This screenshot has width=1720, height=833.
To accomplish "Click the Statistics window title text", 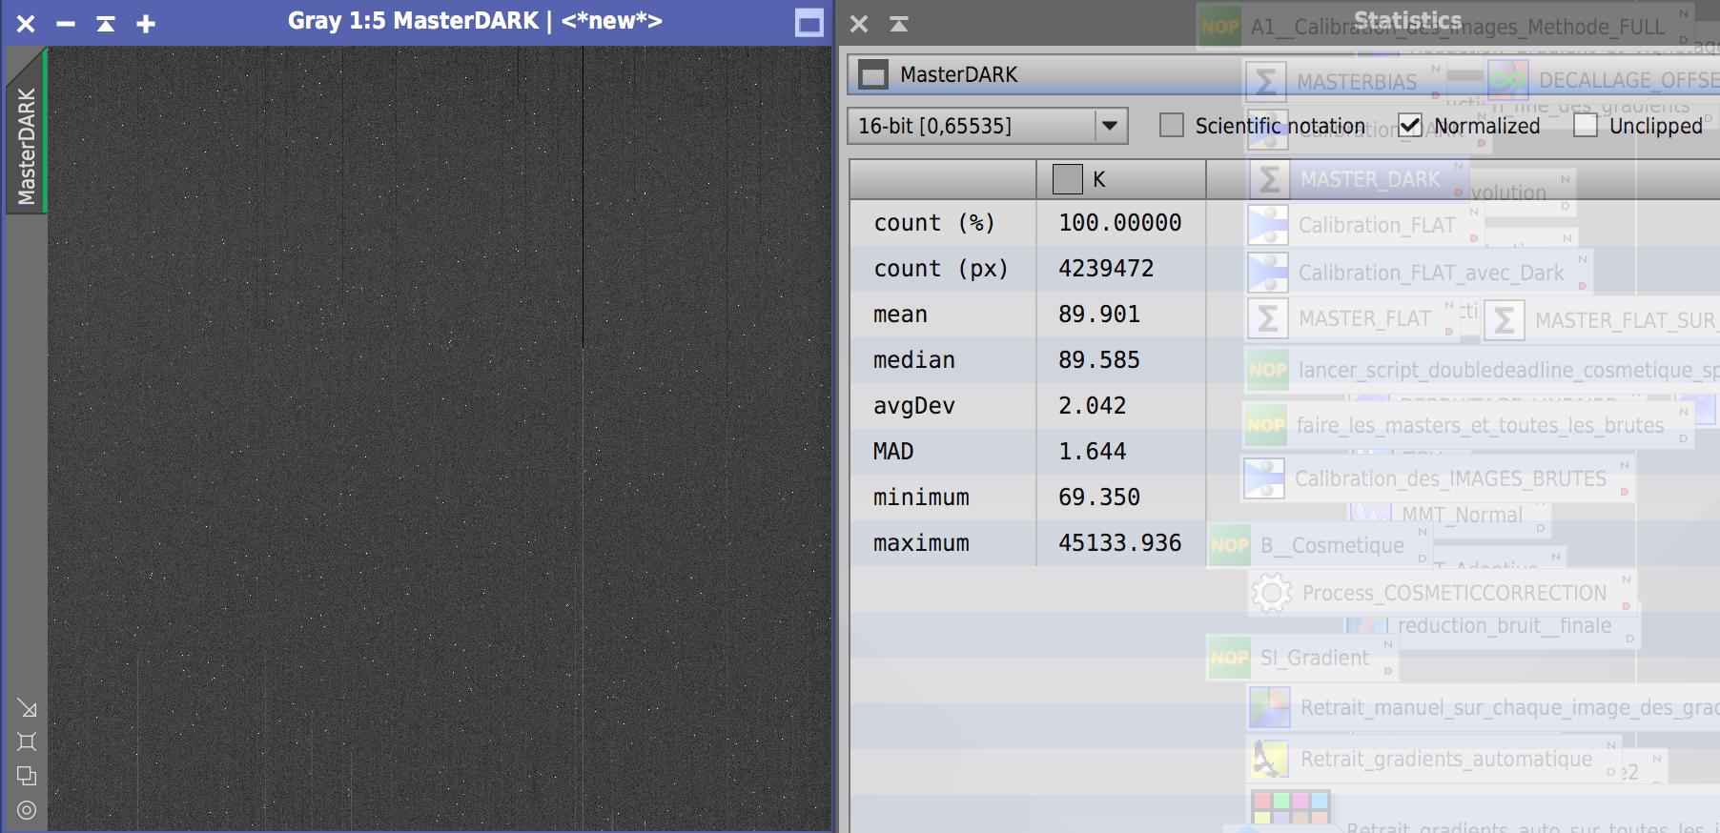I will pyautogui.click(x=1408, y=21).
